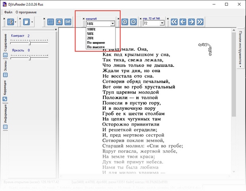Click the page number field showing 72
The width and height of the screenshot is (246, 191).
pyautogui.click(x=152, y=23)
